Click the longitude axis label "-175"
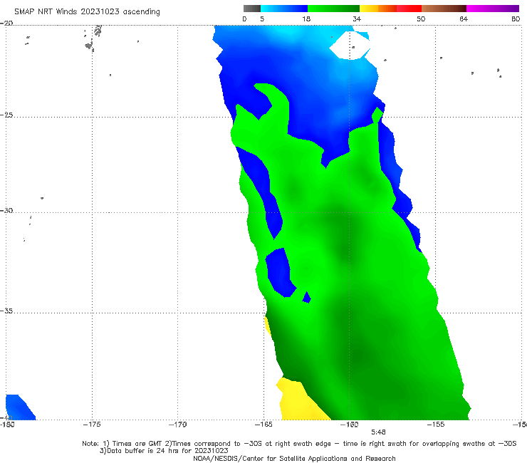The width and height of the screenshot is (527, 463). [92, 425]
